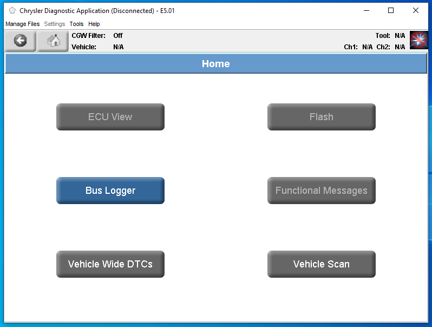432x327 pixels.
Task: Click the Vehicle label text
Action: 84,47
